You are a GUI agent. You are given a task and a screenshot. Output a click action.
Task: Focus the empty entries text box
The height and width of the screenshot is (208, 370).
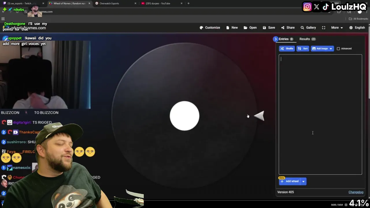pos(320,114)
